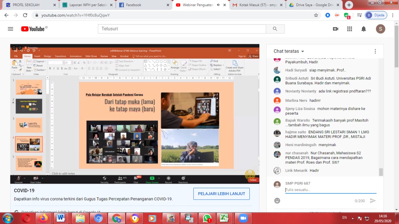399x224 pixels.
Task: Open the Dijeda Chrome profile chip
Action: [x=376, y=15]
